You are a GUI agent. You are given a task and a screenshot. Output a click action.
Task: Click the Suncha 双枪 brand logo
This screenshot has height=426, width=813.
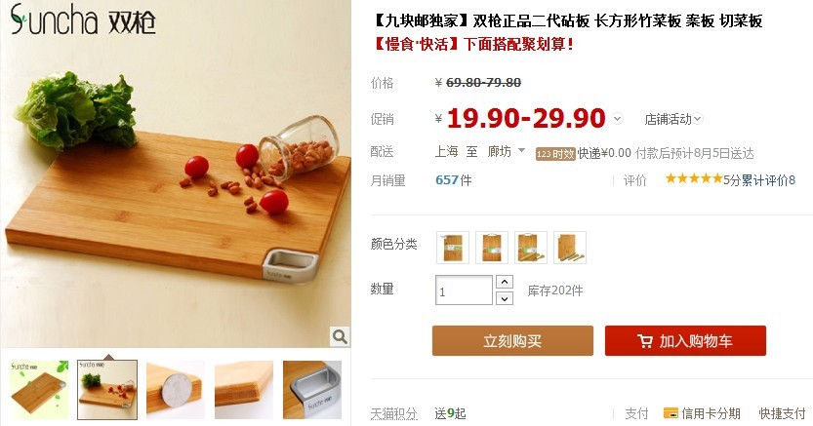[83, 19]
